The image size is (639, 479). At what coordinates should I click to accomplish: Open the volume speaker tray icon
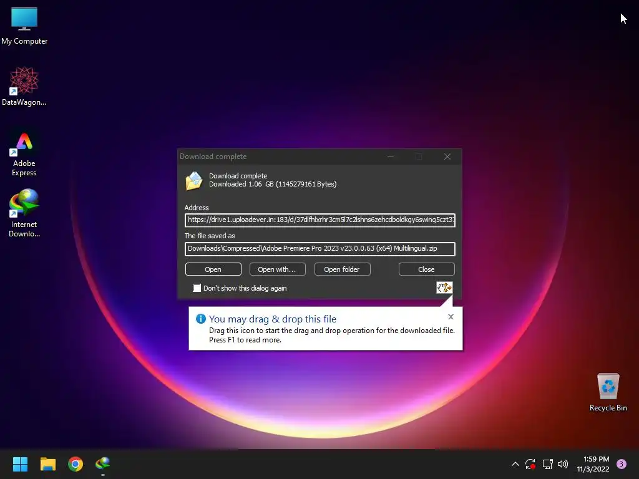563,464
